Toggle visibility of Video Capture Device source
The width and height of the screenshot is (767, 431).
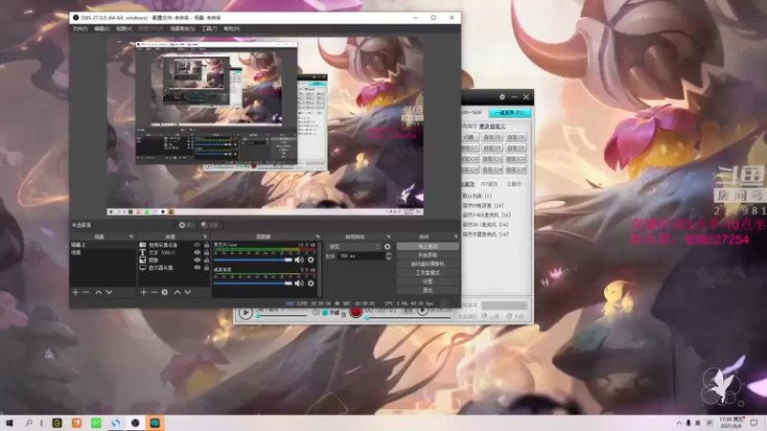[x=198, y=245]
